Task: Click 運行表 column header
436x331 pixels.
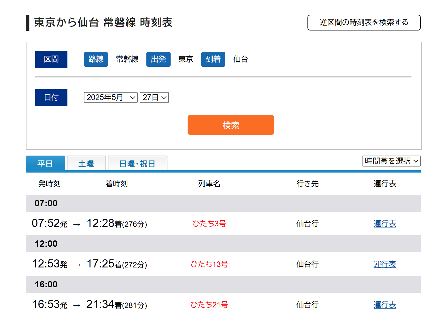Action: tap(385, 184)
